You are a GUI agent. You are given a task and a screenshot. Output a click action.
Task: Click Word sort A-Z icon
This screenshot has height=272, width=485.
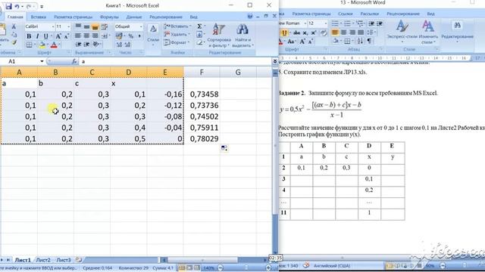pyautogui.click(x=361, y=41)
